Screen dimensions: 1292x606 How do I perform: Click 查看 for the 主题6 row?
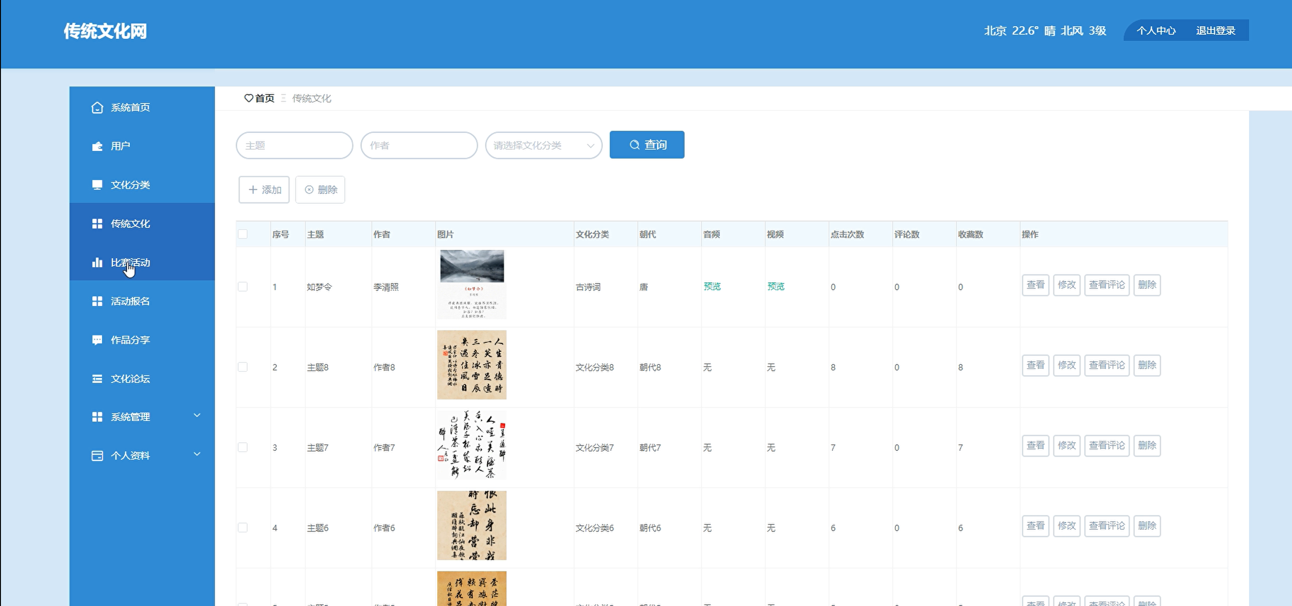point(1036,526)
